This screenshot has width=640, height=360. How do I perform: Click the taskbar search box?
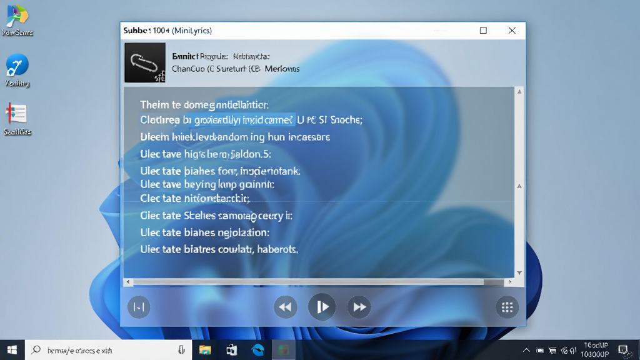pos(109,350)
